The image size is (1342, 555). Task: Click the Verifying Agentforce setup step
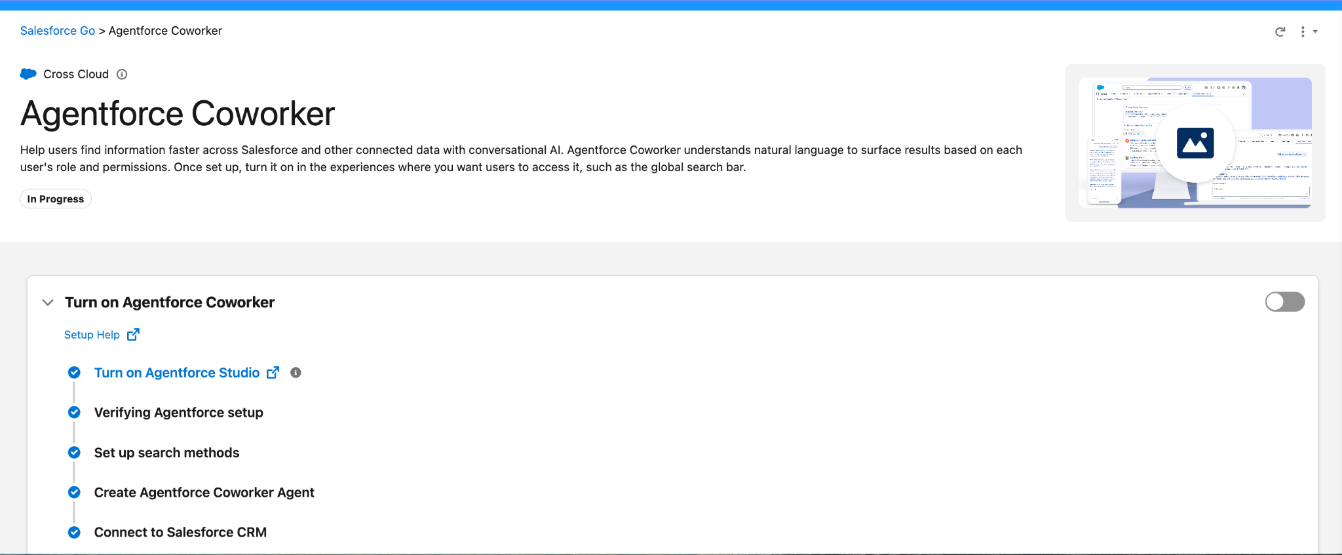tap(179, 413)
